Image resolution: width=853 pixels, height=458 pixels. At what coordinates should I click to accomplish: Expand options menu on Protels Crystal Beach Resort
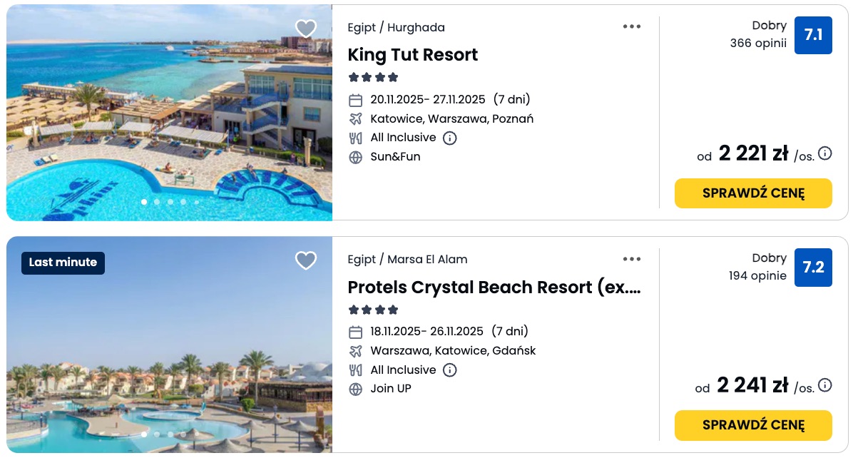(632, 258)
